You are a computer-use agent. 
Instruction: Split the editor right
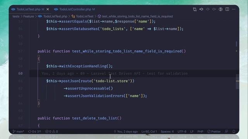[x=227, y=9]
